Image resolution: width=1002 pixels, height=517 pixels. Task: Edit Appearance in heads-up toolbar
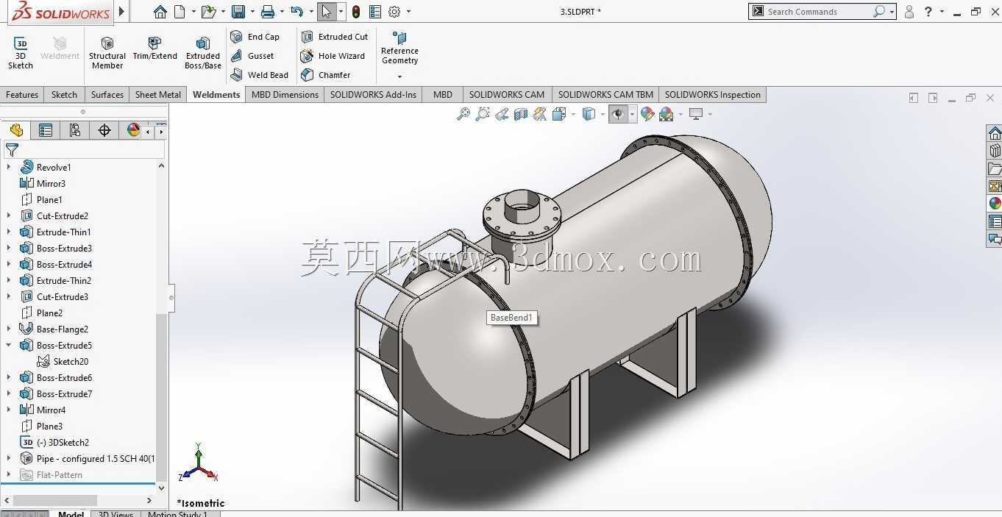click(647, 114)
